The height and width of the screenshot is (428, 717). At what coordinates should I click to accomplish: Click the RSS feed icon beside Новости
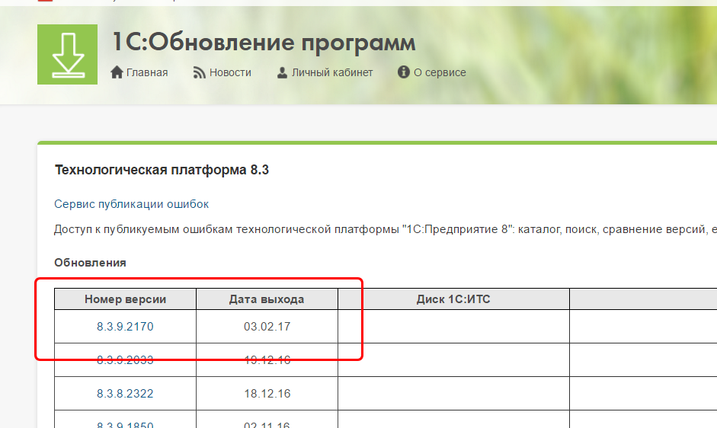[x=200, y=72]
